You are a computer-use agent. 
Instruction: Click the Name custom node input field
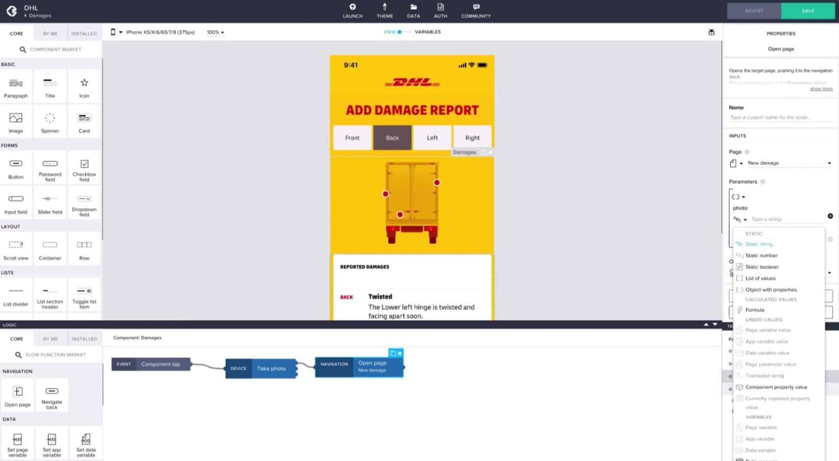pos(781,117)
